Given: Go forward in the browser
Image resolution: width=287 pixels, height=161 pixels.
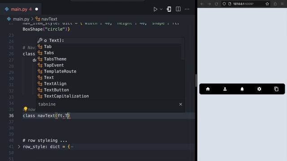Looking at the screenshot, I should pos(209,4).
